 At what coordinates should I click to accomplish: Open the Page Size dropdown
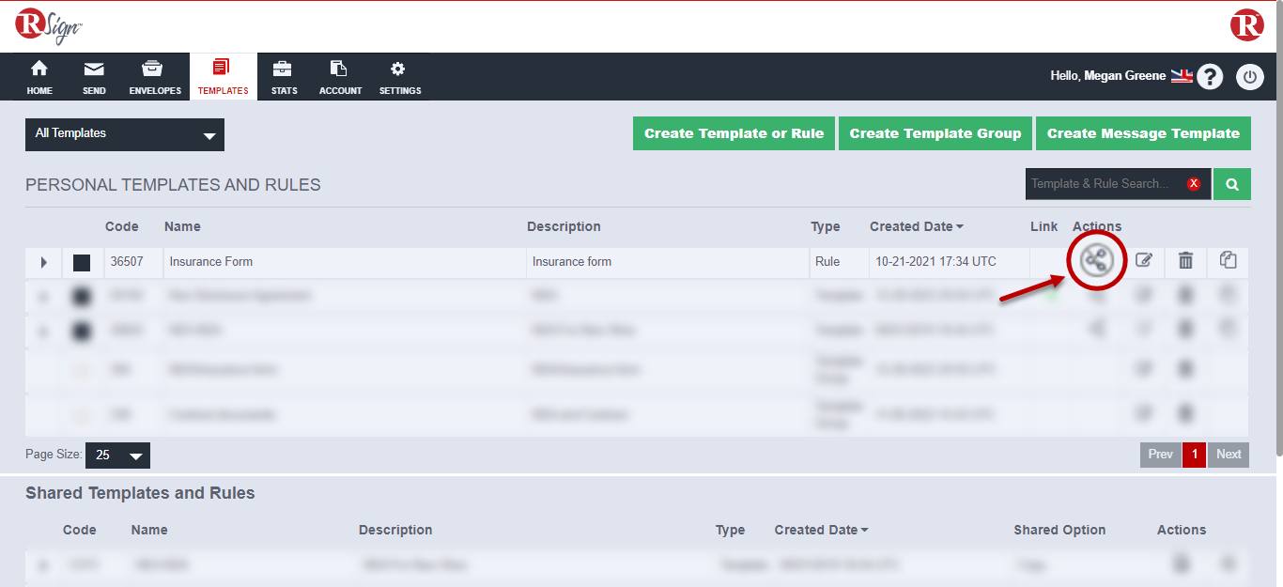[117, 456]
